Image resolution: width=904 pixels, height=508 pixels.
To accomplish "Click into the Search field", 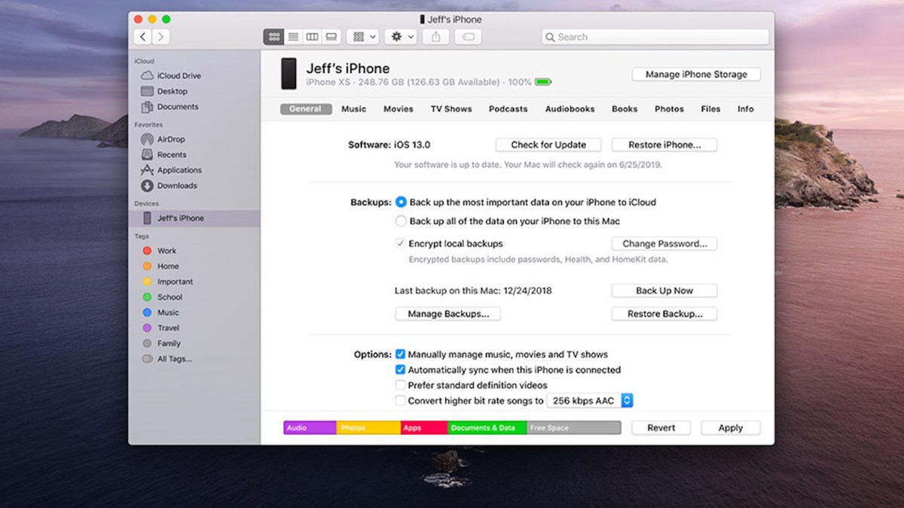I will coord(655,37).
